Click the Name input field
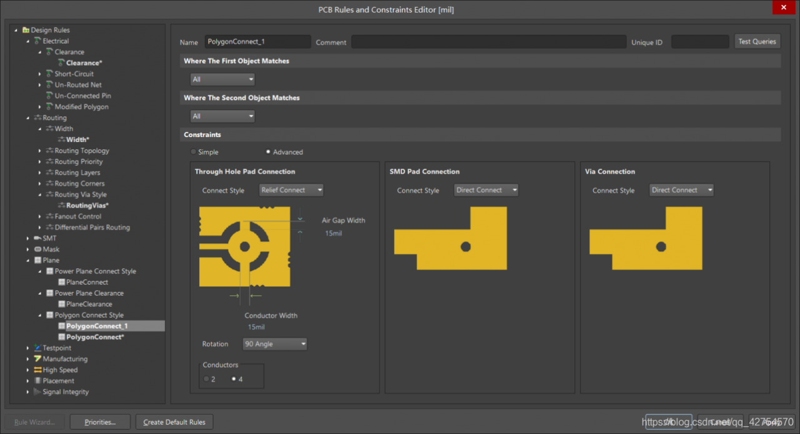Screen dimensions: 800x434 click(257, 41)
